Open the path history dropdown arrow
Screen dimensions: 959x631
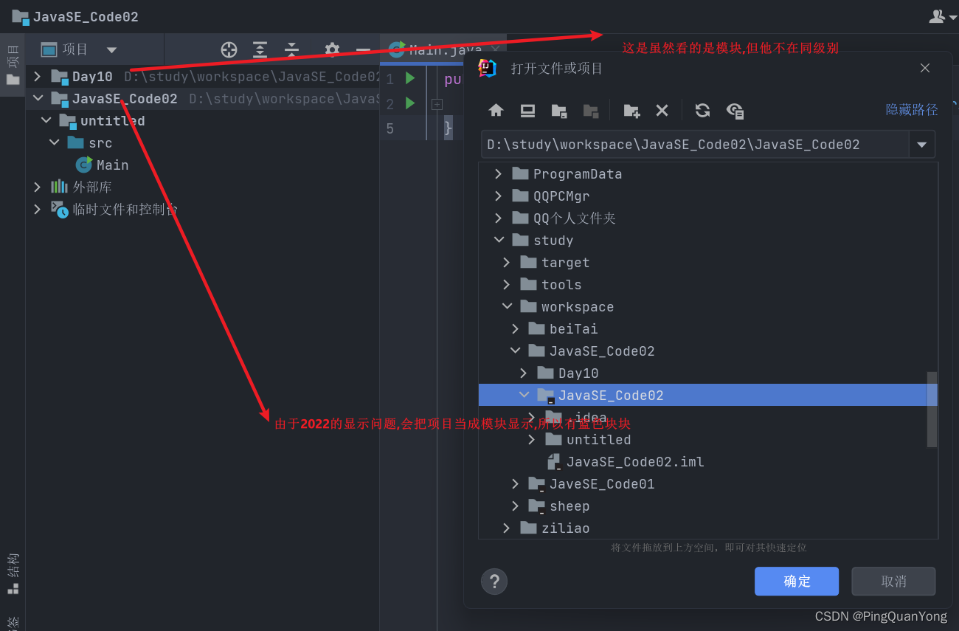[x=921, y=145]
